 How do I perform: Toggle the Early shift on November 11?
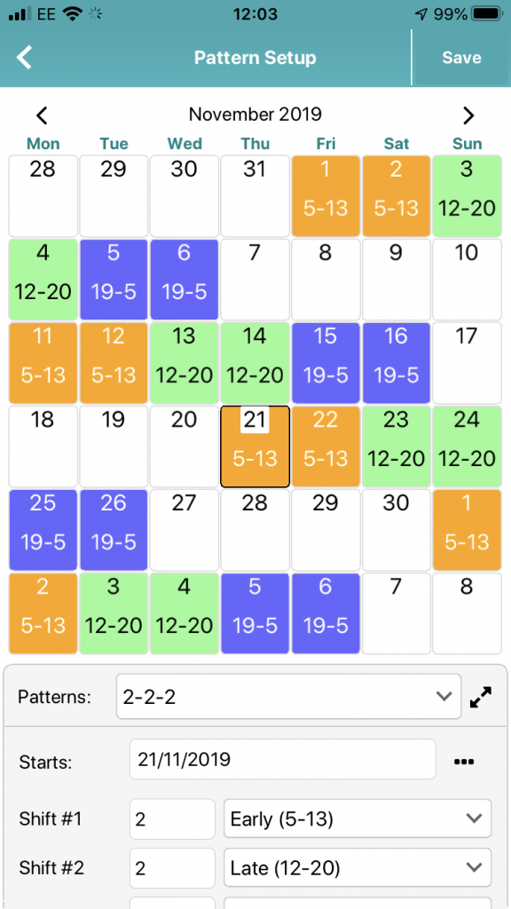coord(43,362)
